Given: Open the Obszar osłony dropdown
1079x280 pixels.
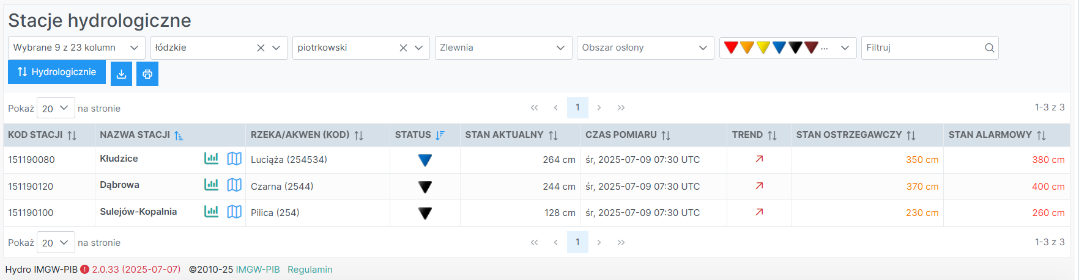Looking at the screenshot, I should tap(645, 48).
